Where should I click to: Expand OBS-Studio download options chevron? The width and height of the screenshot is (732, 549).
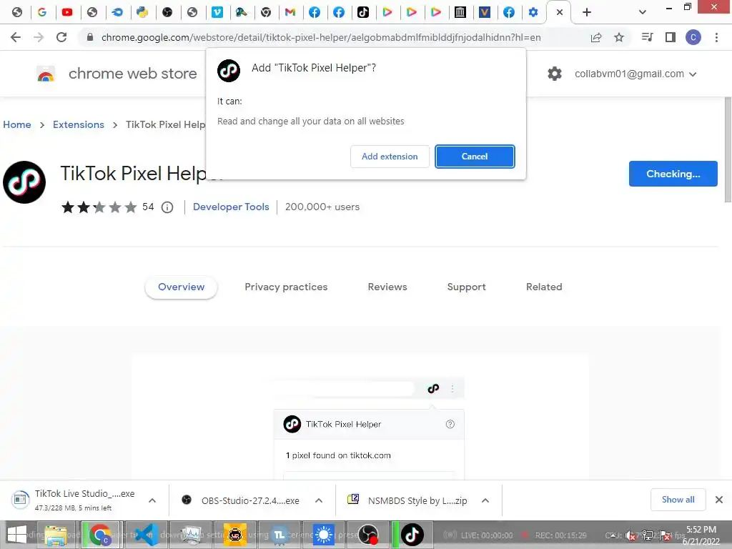click(x=319, y=500)
